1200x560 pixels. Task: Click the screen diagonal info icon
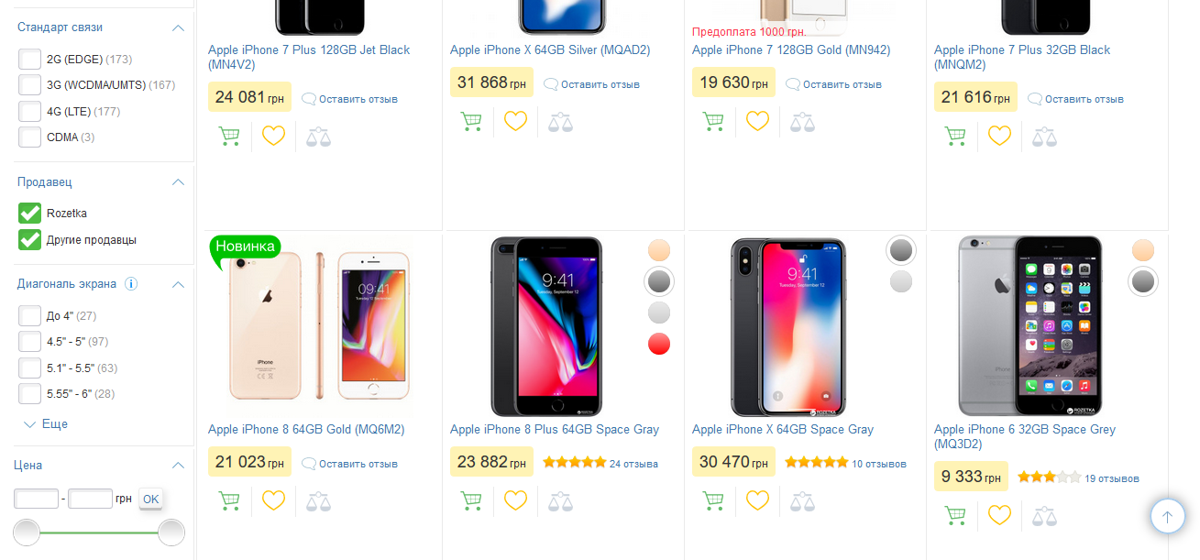(x=131, y=284)
